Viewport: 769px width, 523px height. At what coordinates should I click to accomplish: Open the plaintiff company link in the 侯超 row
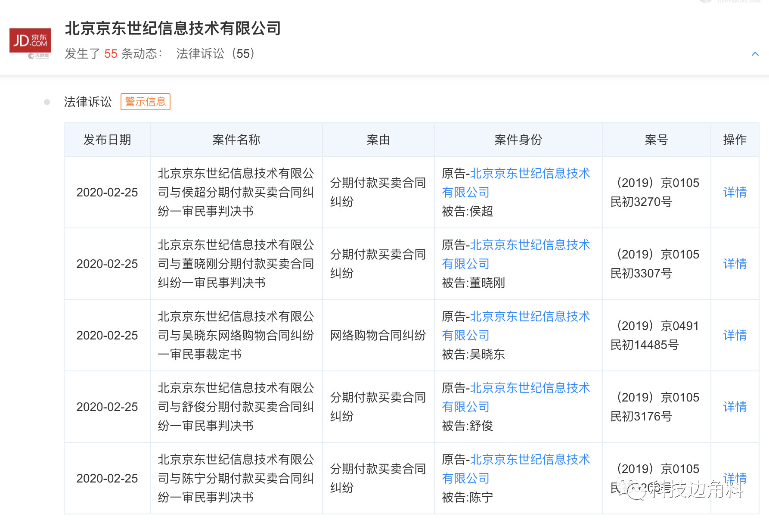point(516,183)
